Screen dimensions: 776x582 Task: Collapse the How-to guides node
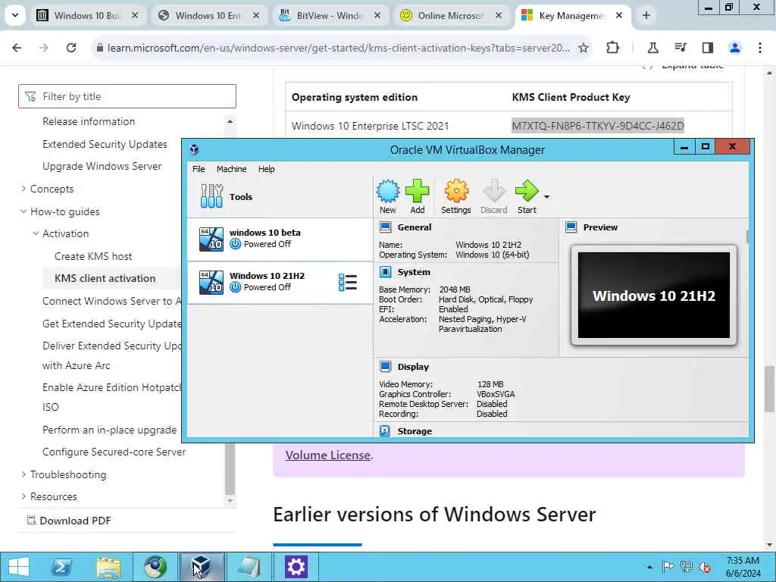pyautogui.click(x=23, y=211)
